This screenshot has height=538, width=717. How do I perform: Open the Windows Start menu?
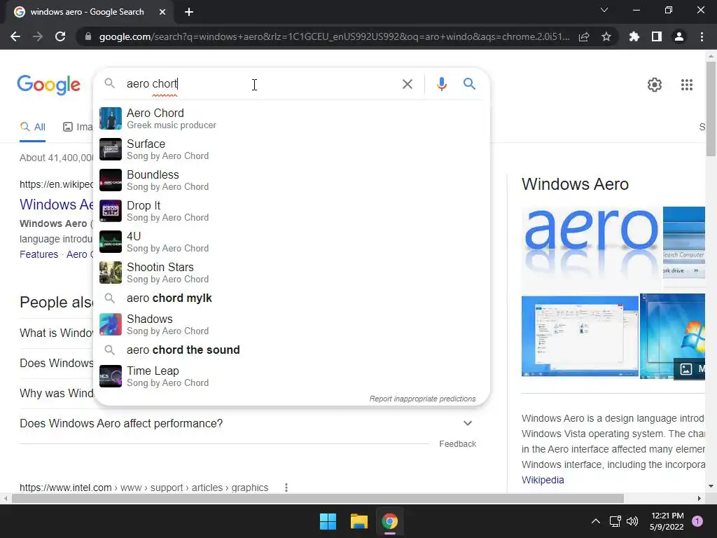coord(328,521)
